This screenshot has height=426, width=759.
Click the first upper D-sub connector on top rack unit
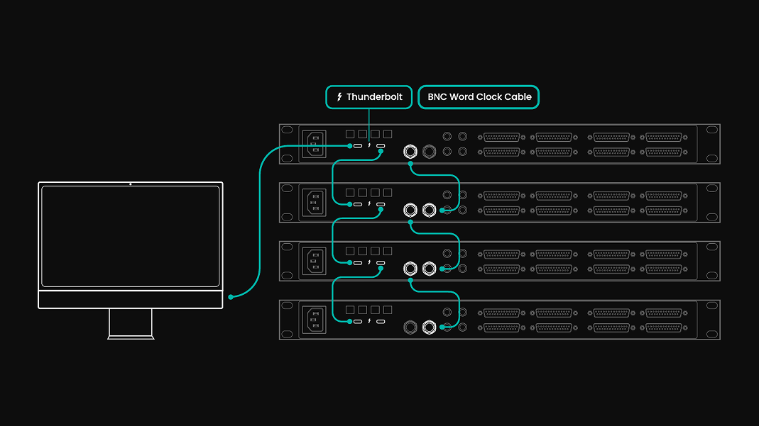(501, 138)
